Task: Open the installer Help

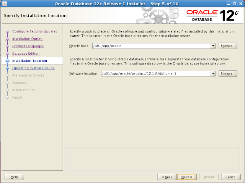Action: pyautogui.click(x=14, y=177)
